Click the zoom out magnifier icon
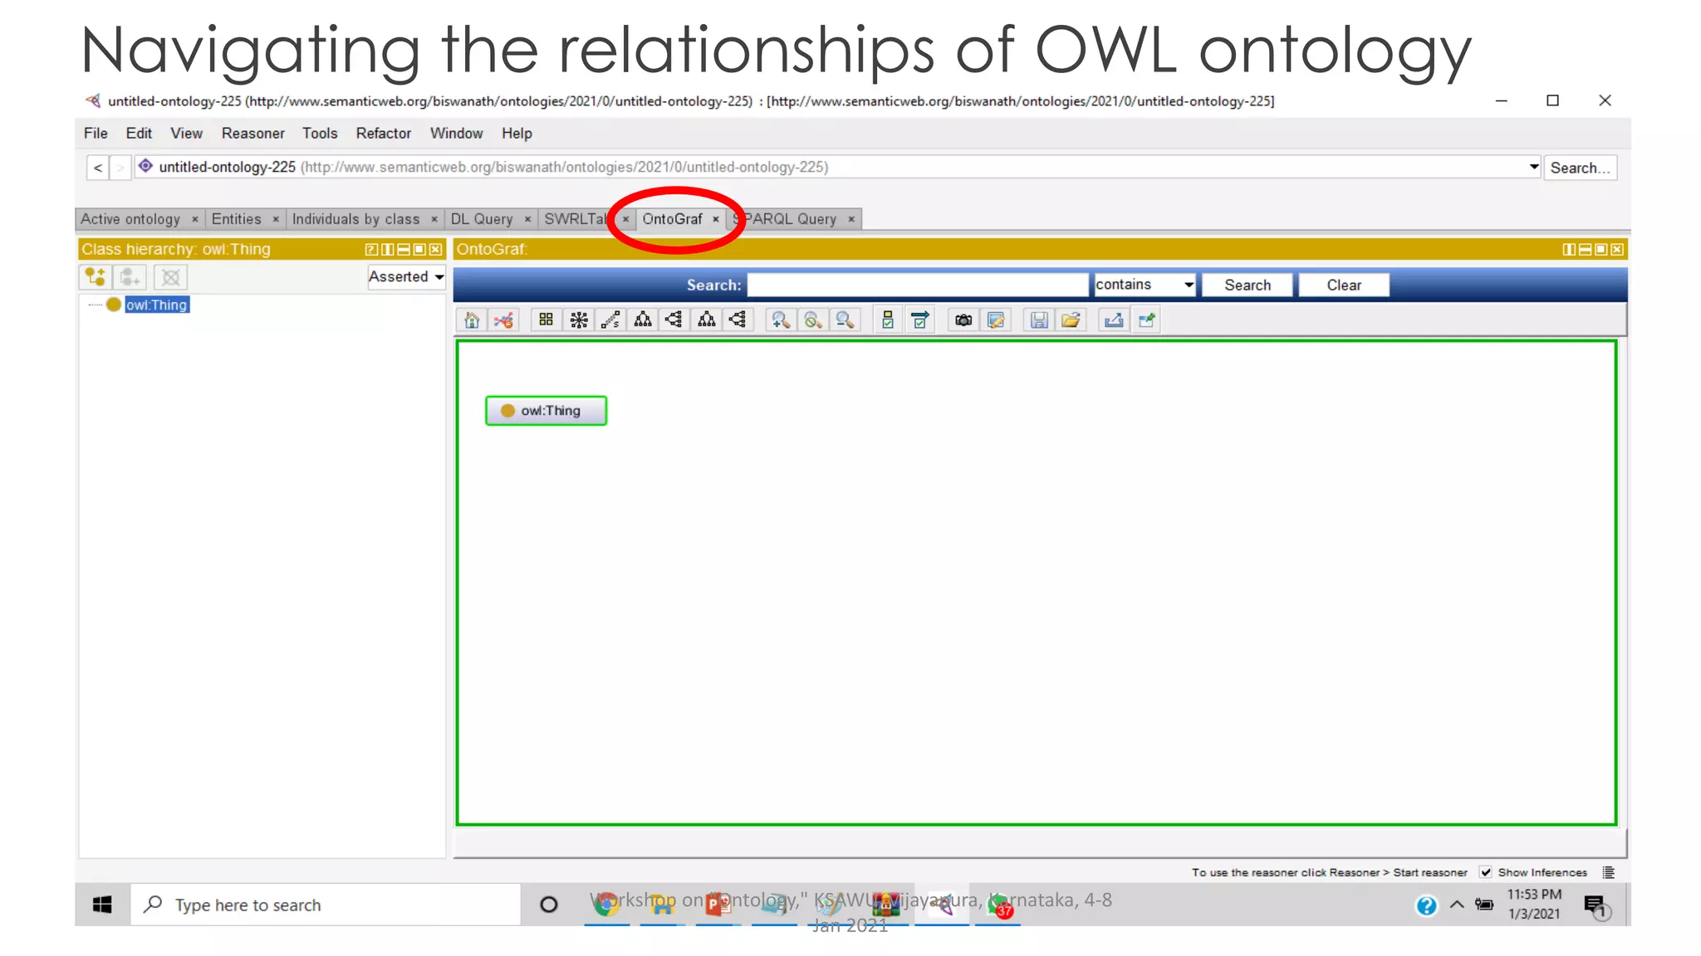Image resolution: width=1701 pixels, height=956 pixels. click(x=845, y=320)
